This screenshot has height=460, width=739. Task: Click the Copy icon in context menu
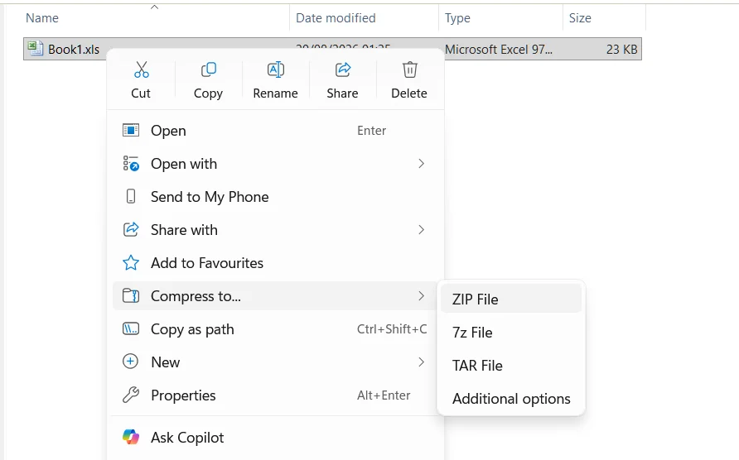pyautogui.click(x=208, y=69)
